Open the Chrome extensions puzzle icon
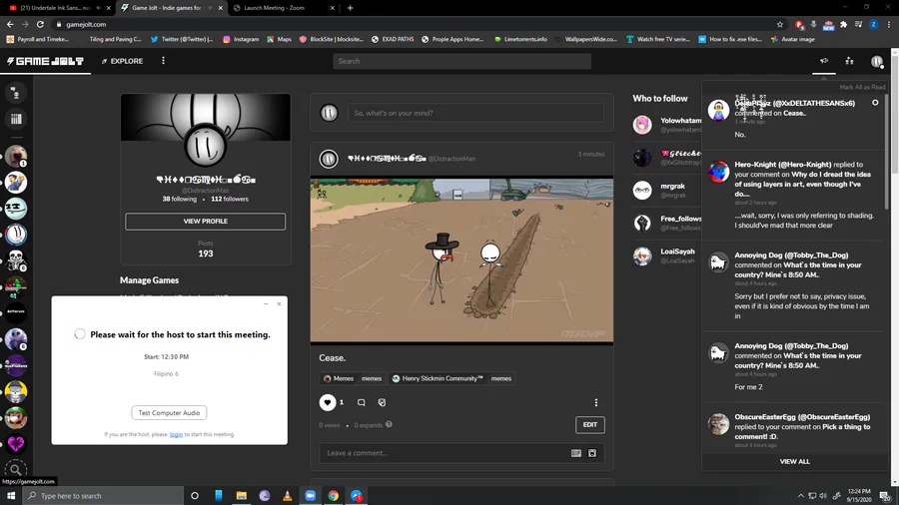The image size is (899, 505). [x=844, y=24]
